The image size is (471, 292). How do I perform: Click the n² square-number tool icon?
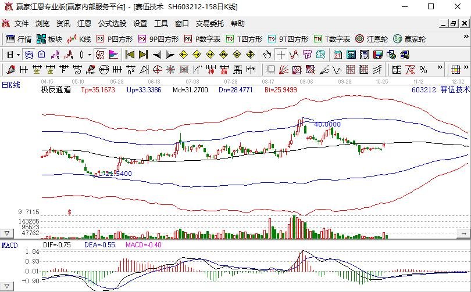pyautogui.click(x=130, y=70)
